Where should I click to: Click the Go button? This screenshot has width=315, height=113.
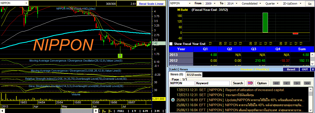[x=309, y=4]
